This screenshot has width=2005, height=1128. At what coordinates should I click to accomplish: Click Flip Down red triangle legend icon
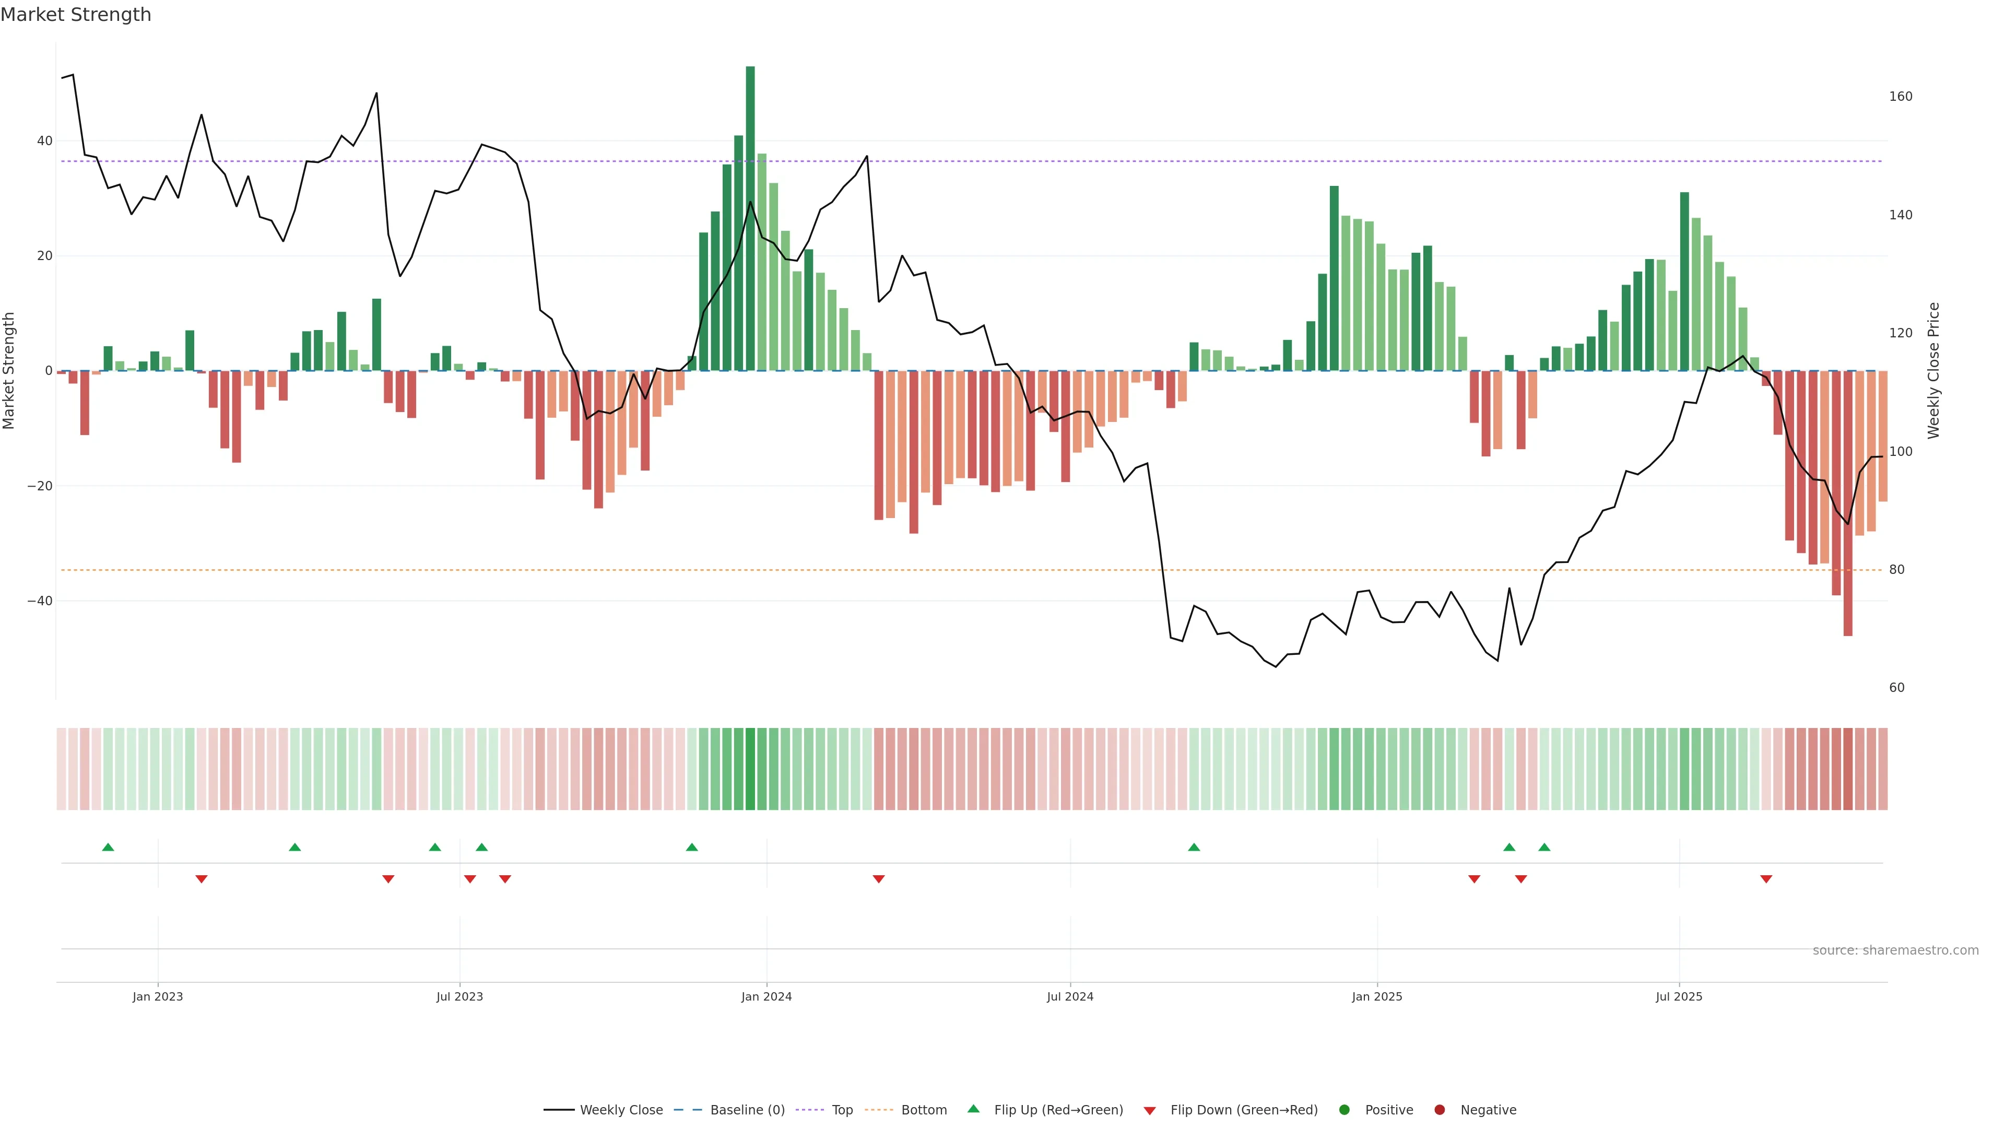pos(1150,1111)
